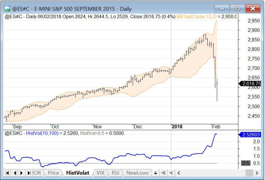The width and height of the screenshot is (265, 180).
Task: Toggle the chart lock icon
Action: [x=156, y=173]
